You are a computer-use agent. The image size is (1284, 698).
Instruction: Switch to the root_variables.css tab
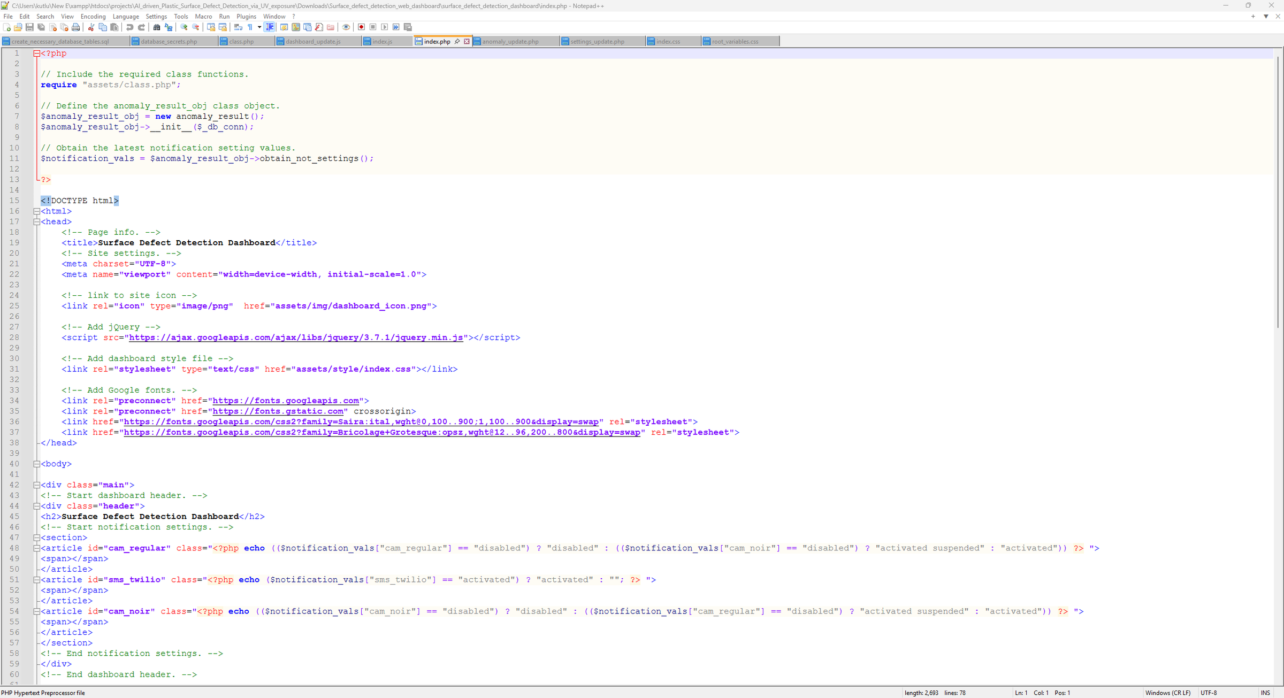pyautogui.click(x=740, y=41)
